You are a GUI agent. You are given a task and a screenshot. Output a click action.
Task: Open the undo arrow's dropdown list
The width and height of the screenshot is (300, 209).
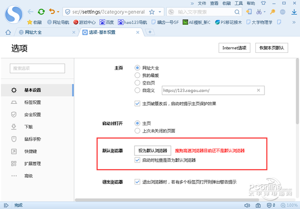tap(58, 12)
